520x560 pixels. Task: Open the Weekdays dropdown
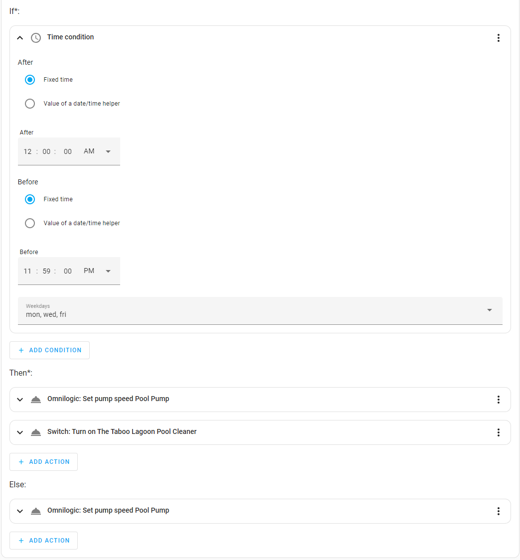[x=489, y=309]
